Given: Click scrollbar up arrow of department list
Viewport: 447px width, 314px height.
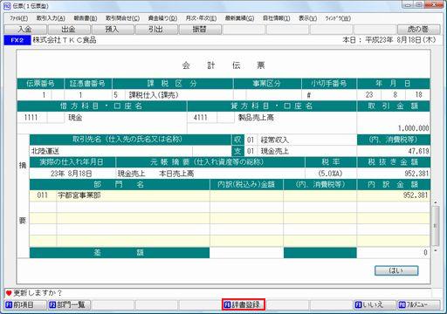Looking at the screenshot, I should 436,202.
